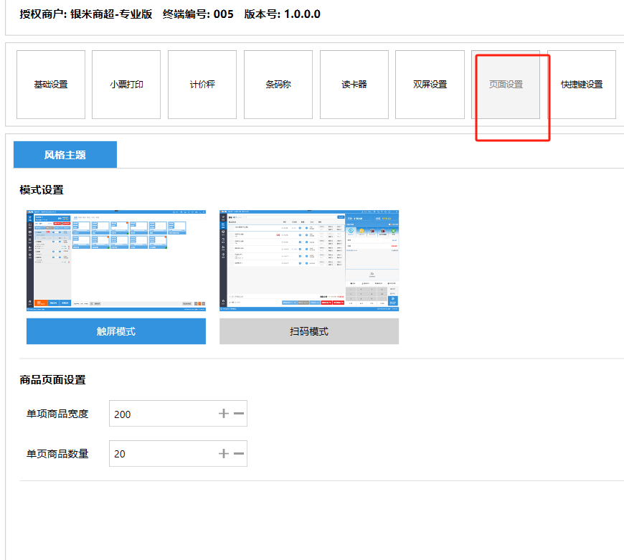
Task: Open 快捷键设置 section
Action: [x=582, y=85]
